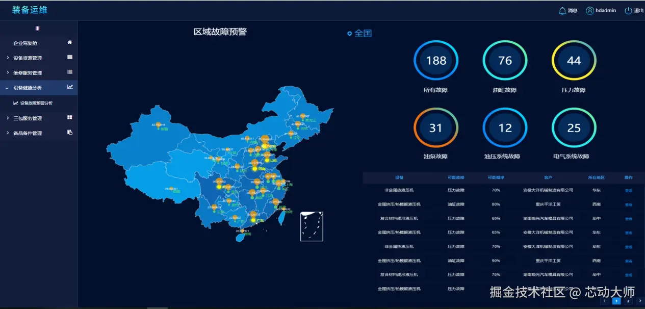Go to the previous table page arrow
The height and width of the screenshot is (309, 645).
(604, 301)
